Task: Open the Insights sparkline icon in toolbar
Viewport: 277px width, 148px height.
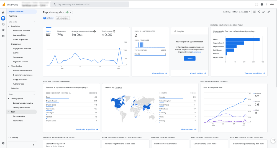Action: (x=263, y=12)
